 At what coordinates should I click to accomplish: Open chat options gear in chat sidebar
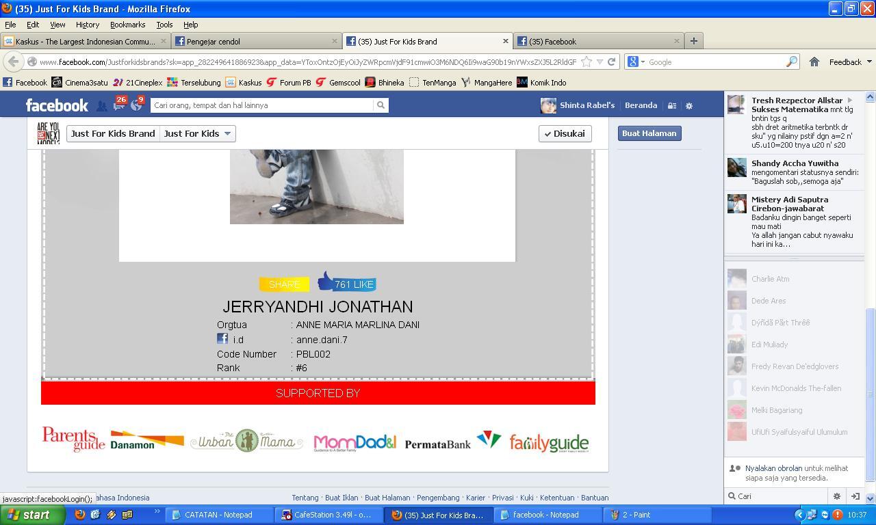click(x=836, y=496)
